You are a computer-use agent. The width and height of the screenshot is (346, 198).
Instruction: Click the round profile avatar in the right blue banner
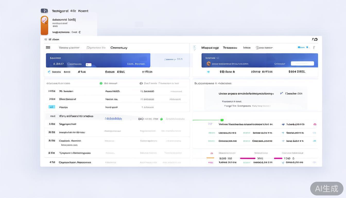(208, 64)
